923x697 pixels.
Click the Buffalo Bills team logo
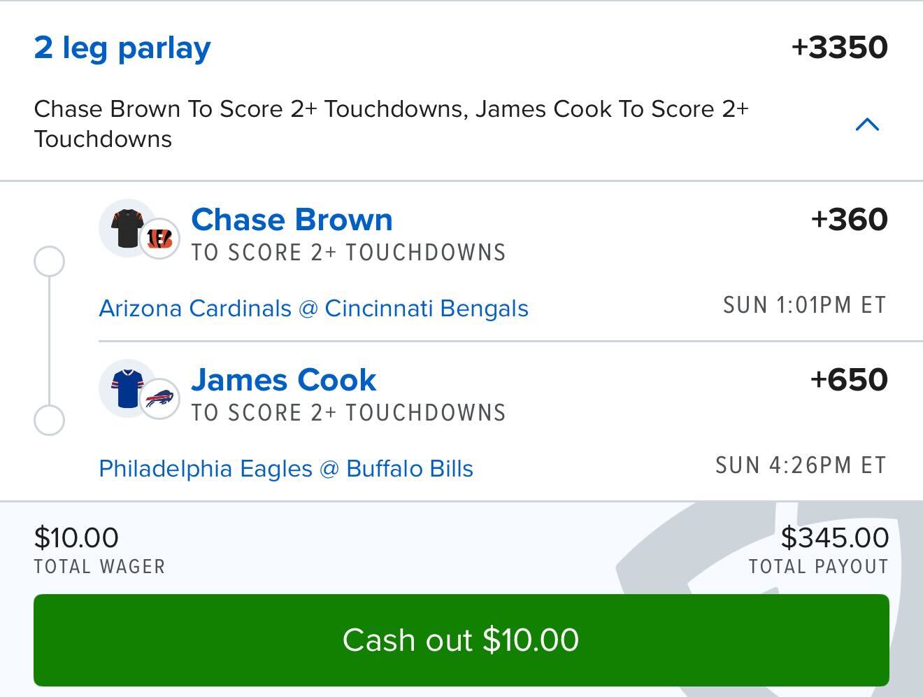click(x=159, y=400)
